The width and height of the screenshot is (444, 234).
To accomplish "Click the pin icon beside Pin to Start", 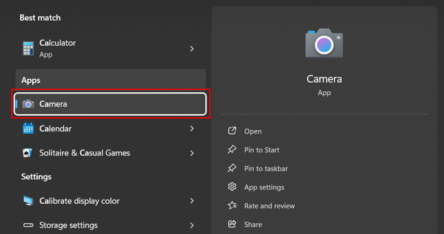I will (232, 149).
